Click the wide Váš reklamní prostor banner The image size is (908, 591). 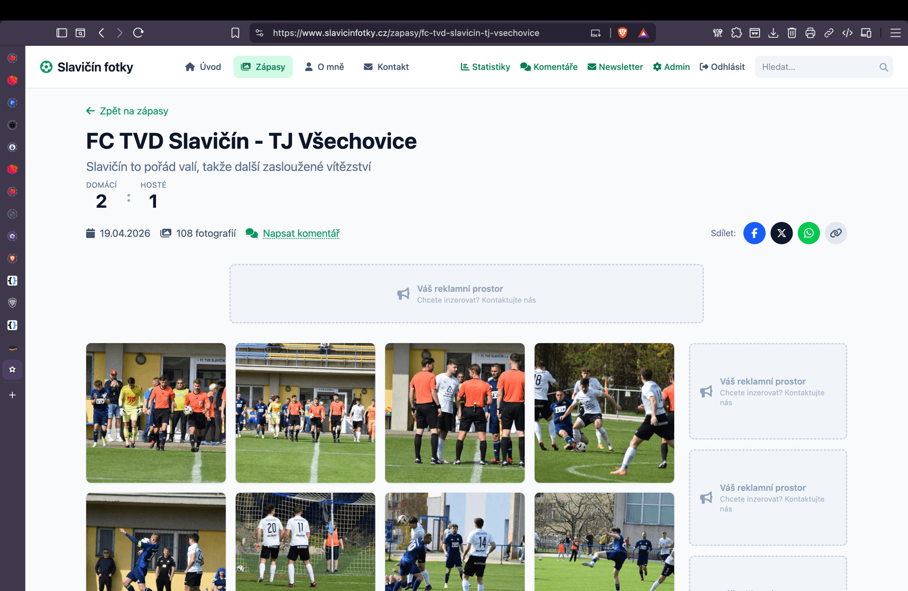point(467,294)
